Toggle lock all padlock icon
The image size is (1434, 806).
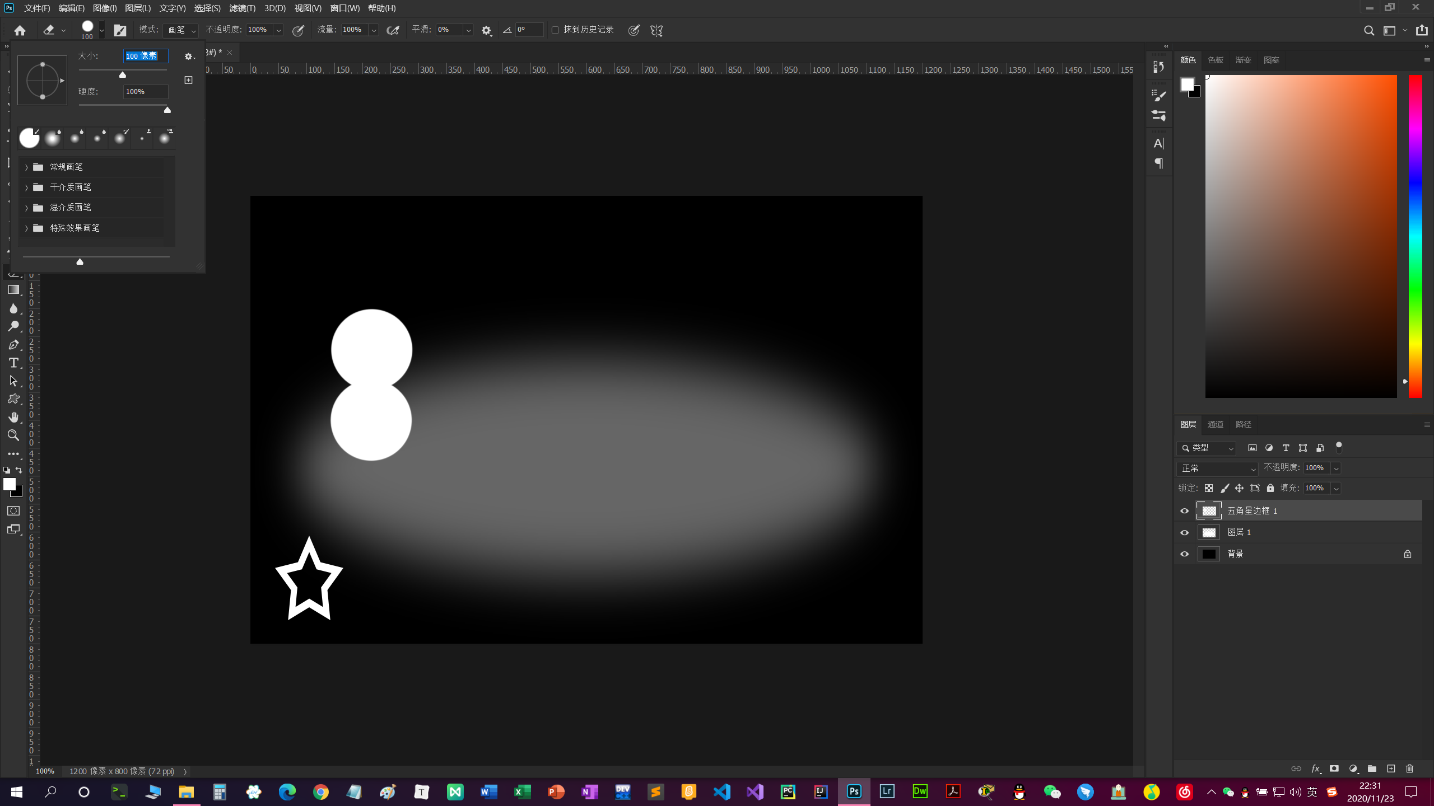pos(1270,488)
